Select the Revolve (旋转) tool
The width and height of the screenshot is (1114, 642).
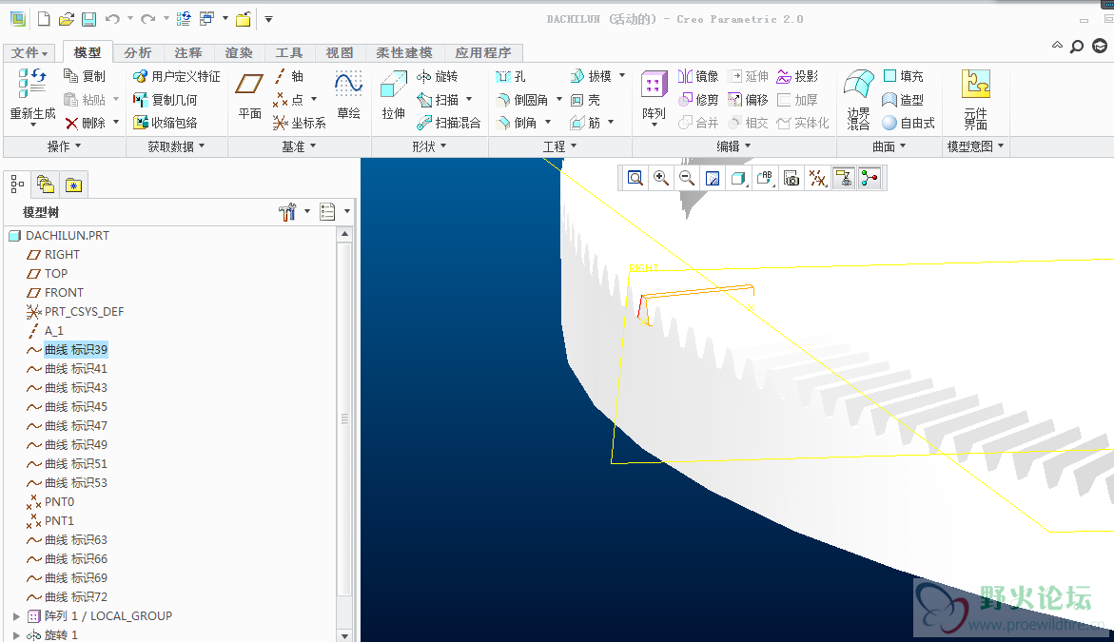tap(437, 76)
